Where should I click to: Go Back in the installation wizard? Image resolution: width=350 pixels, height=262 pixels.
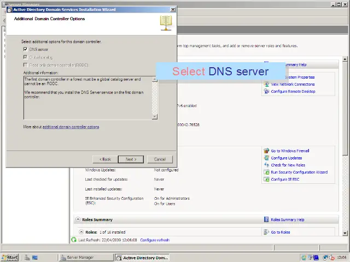coord(105,159)
